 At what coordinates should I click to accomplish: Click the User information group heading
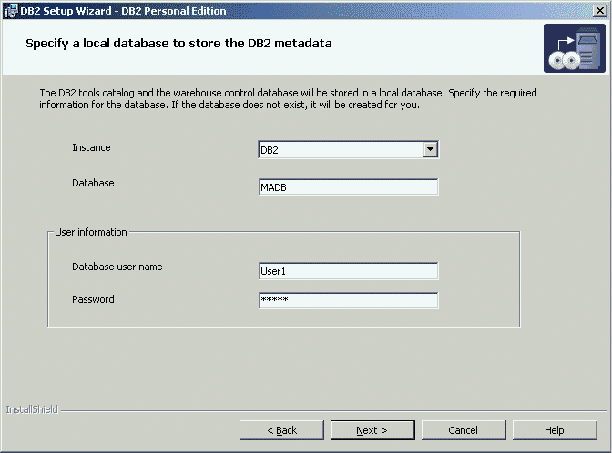coord(91,232)
